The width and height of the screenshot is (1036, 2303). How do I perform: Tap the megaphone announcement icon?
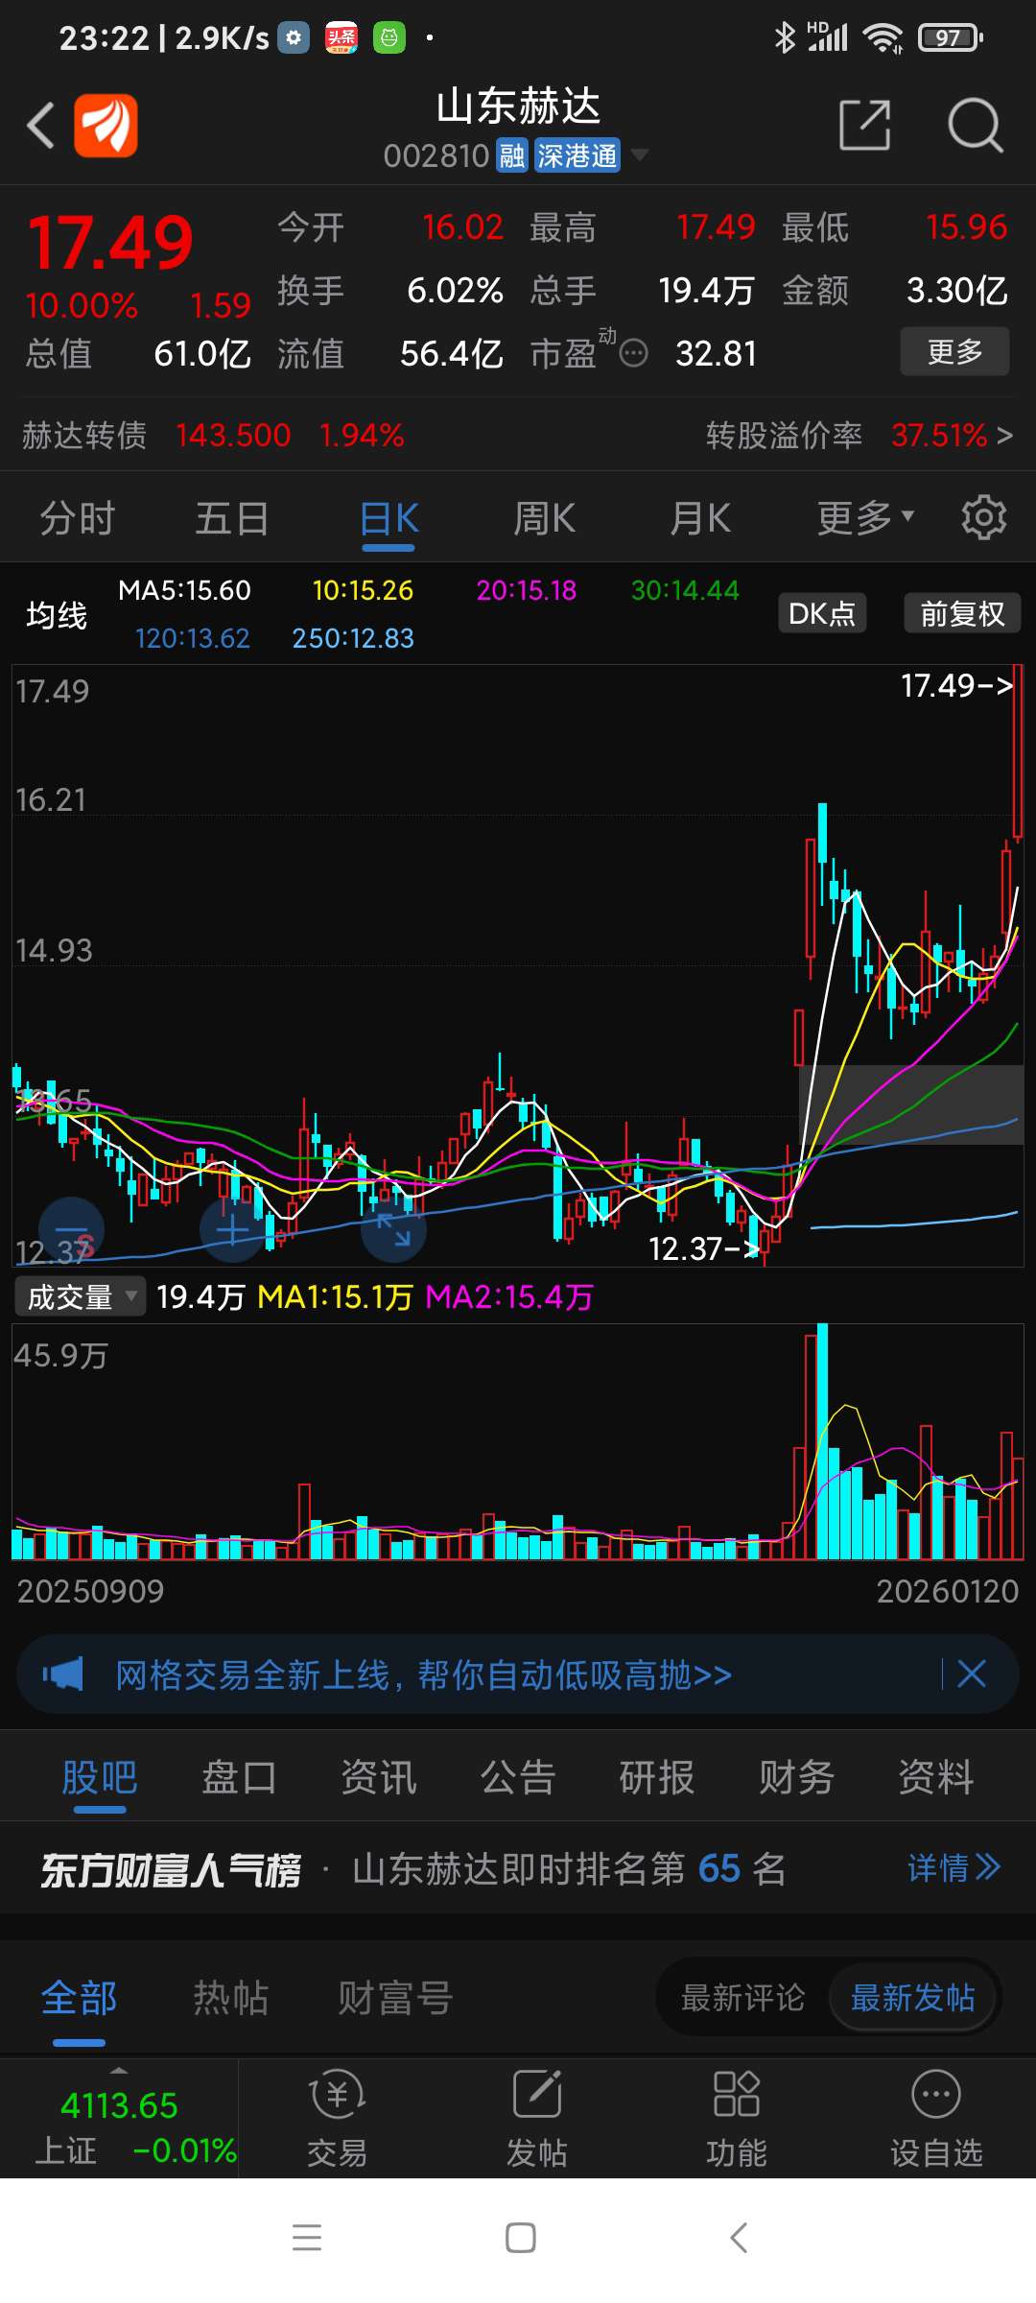[x=63, y=1674]
